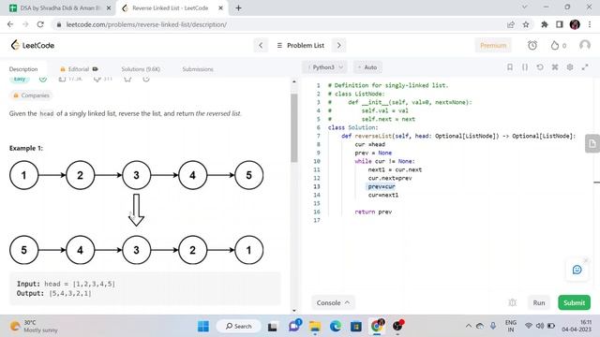Click the Premium button
The height and width of the screenshot is (337, 600).
(493, 46)
